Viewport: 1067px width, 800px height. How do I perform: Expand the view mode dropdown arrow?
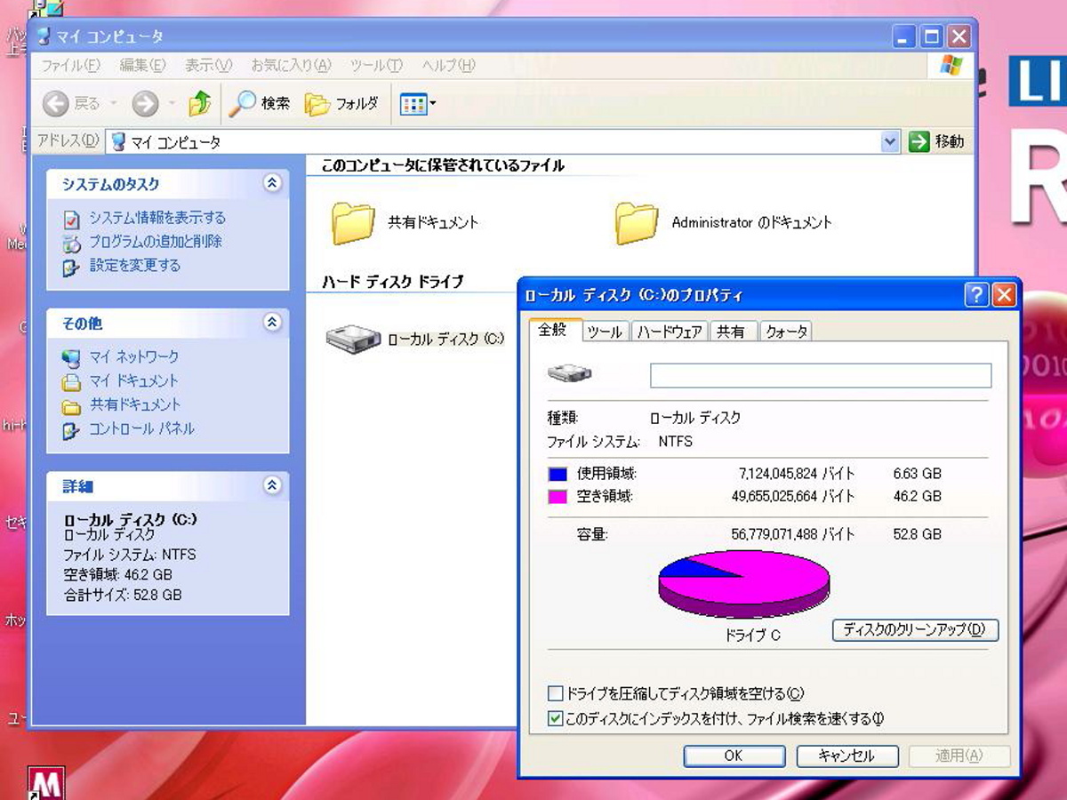coord(433,104)
